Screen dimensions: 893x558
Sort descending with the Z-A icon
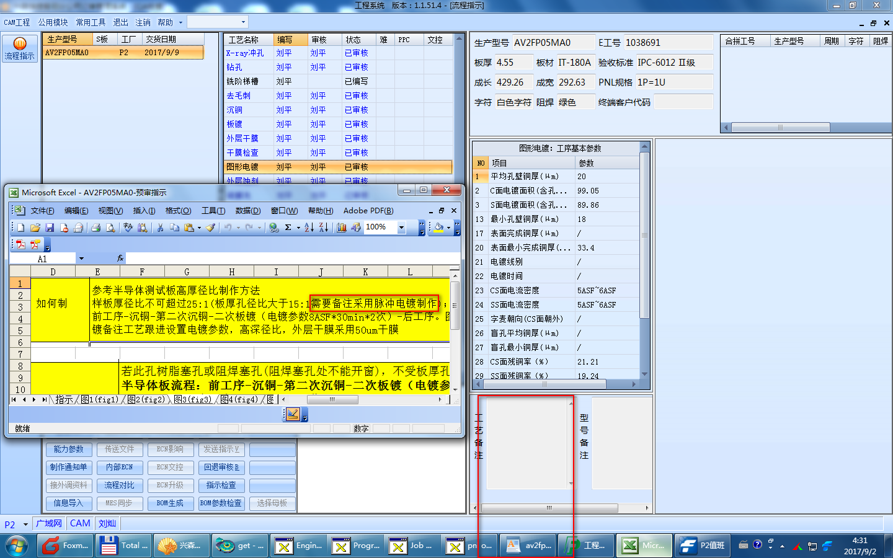324,228
